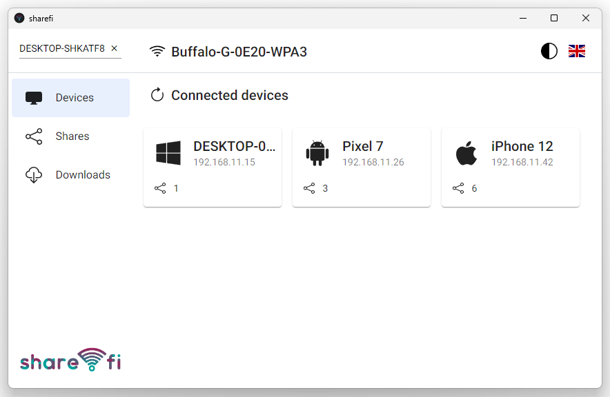The image size is (610, 397).
Task: Toggle dark/light theme contrast icon
Action: point(549,51)
